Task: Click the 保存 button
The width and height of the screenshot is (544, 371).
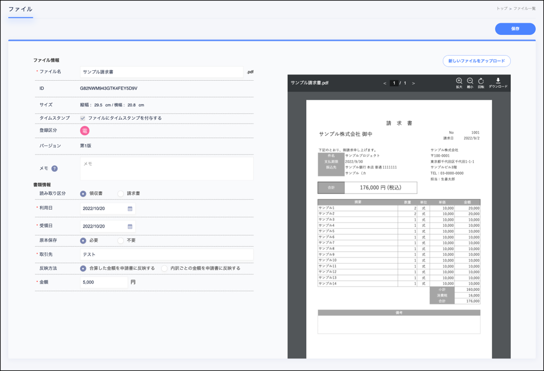Action: 515,29
